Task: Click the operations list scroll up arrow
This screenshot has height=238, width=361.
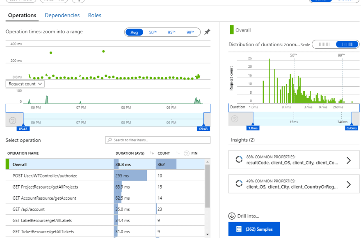Action: coord(208,162)
